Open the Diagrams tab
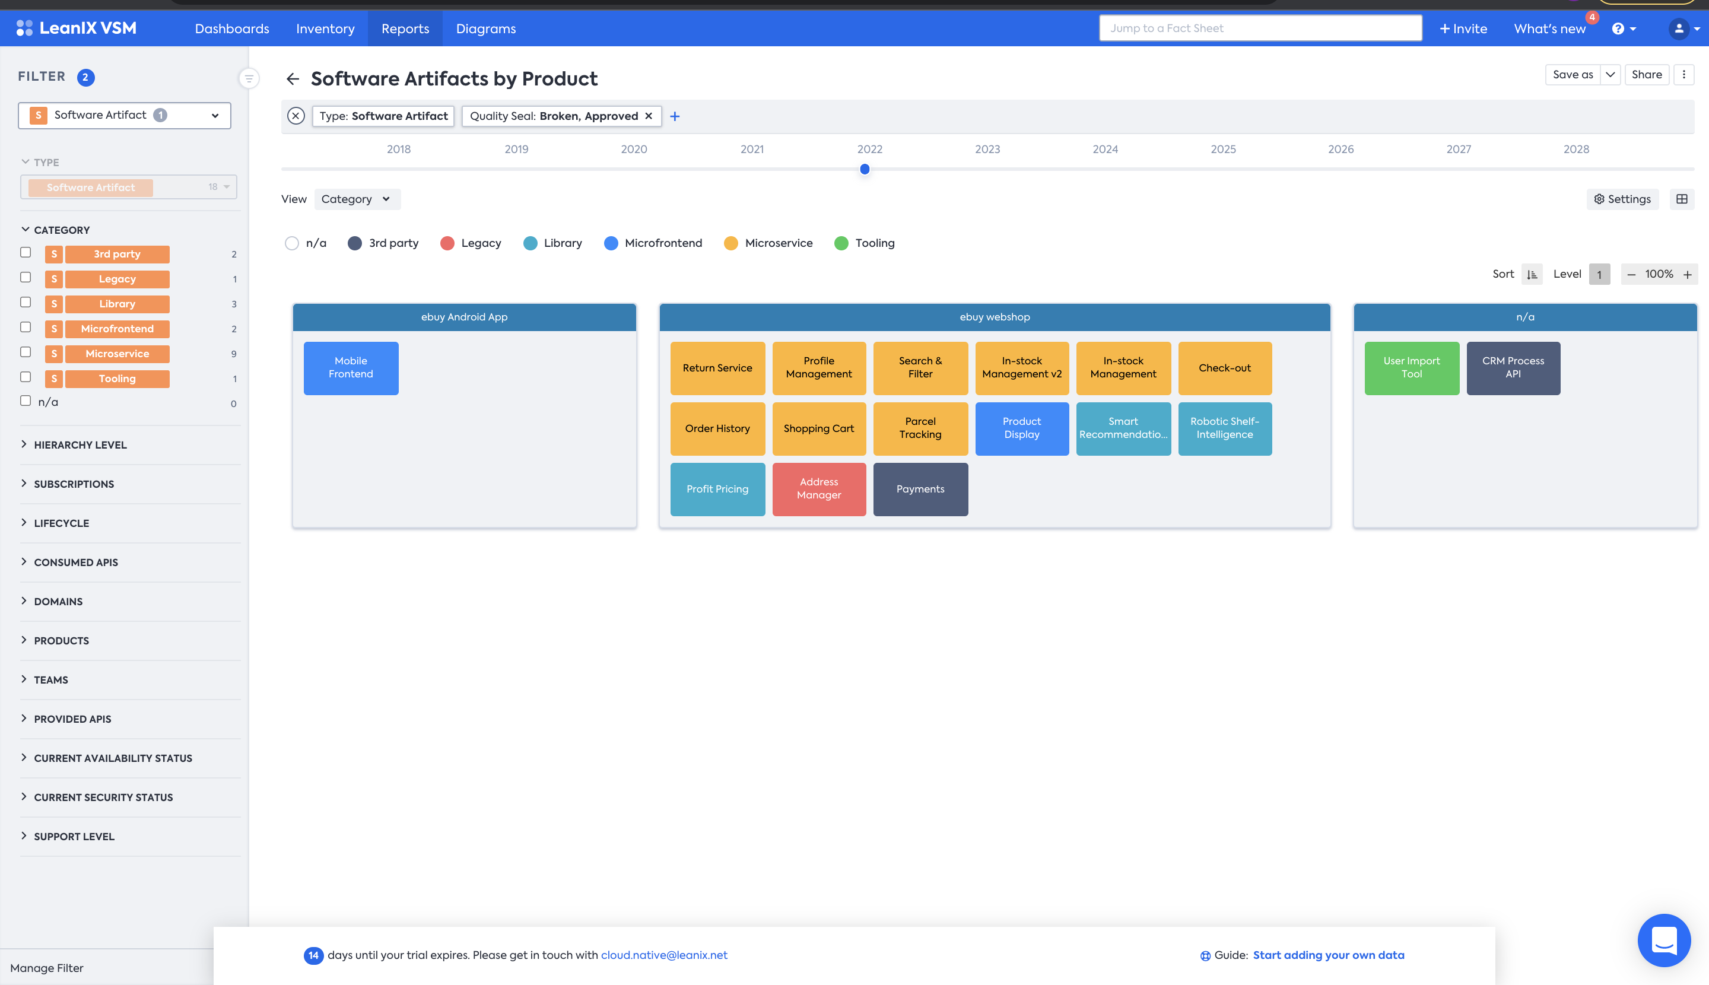1709x985 pixels. click(x=485, y=28)
